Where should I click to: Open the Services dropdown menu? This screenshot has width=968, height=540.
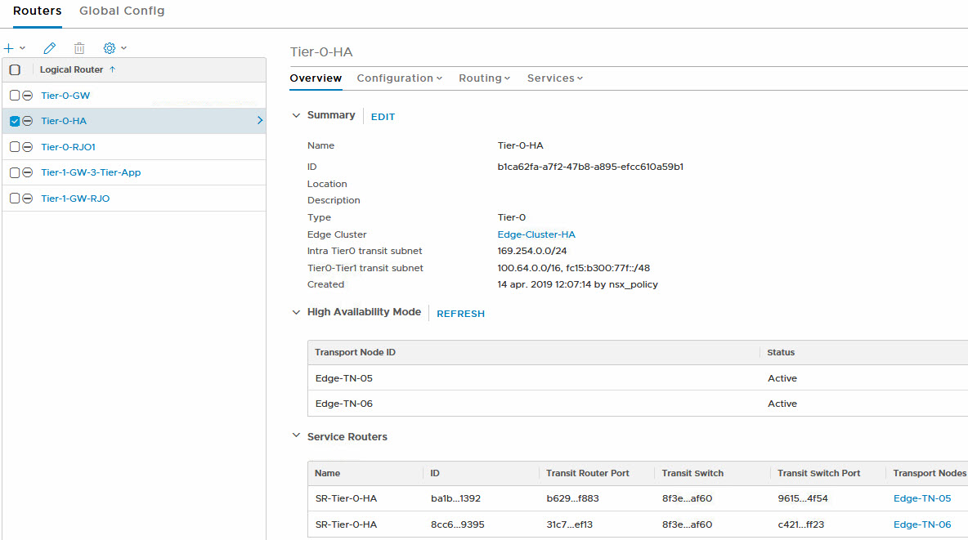pyautogui.click(x=554, y=78)
